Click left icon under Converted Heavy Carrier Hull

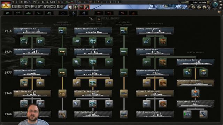click(187, 73)
